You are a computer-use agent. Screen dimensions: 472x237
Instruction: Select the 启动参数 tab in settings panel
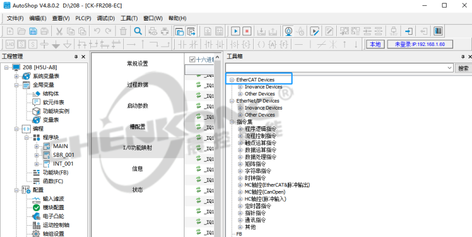pos(137,106)
